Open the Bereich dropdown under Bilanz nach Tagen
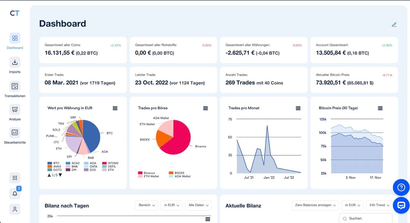Viewport: 410px width, 223px height. point(146,205)
